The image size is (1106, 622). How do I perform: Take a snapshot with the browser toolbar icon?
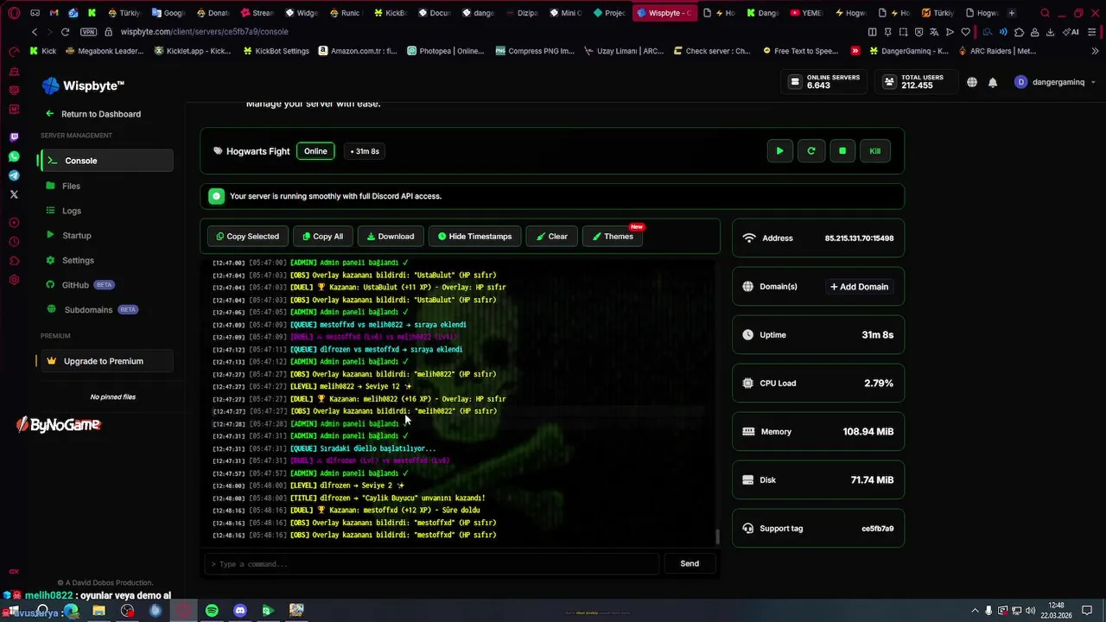(x=903, y=32)
